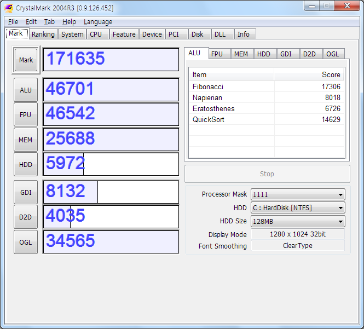Expand the Processor Mask dropdown

pyautogui.click(x=298, y=194)
